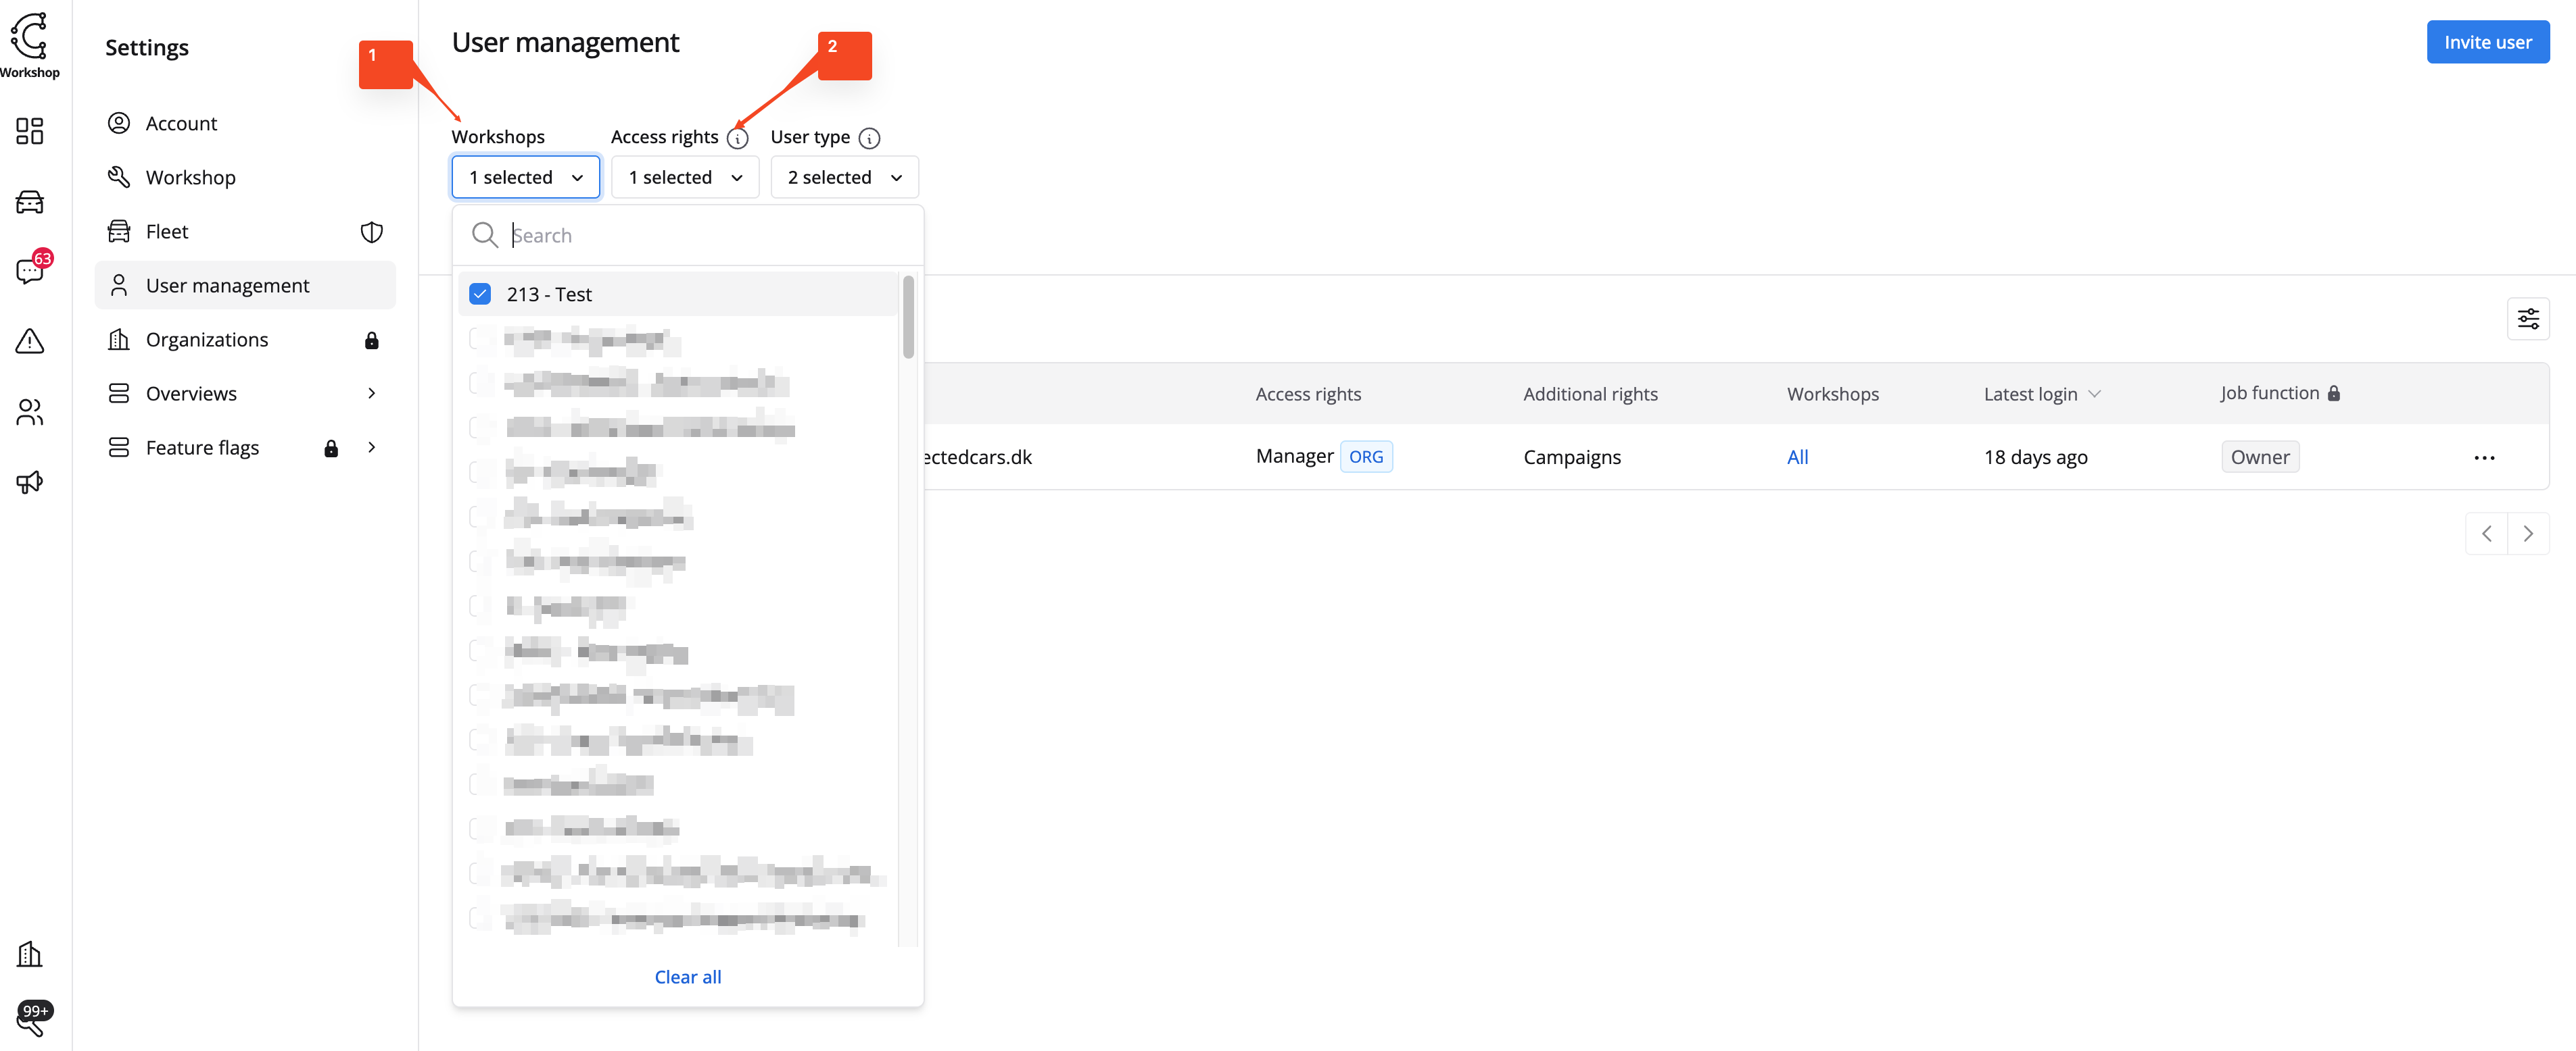The image size is (2576, 1051).
Task: Go to Fleet settings menu item
Action: tap(167, 232)
